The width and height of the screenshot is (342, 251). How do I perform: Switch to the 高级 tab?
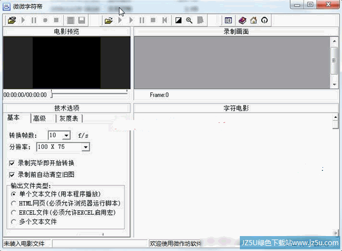coord(40,118)
